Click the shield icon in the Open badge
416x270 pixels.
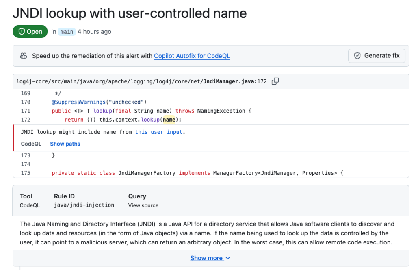(21, 31)
